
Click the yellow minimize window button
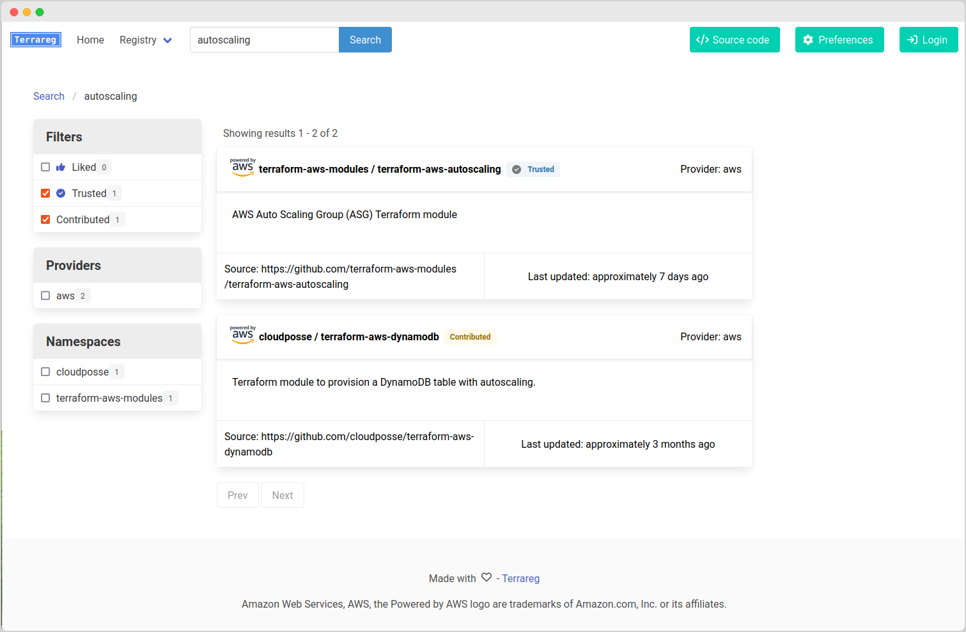(27, 12)
